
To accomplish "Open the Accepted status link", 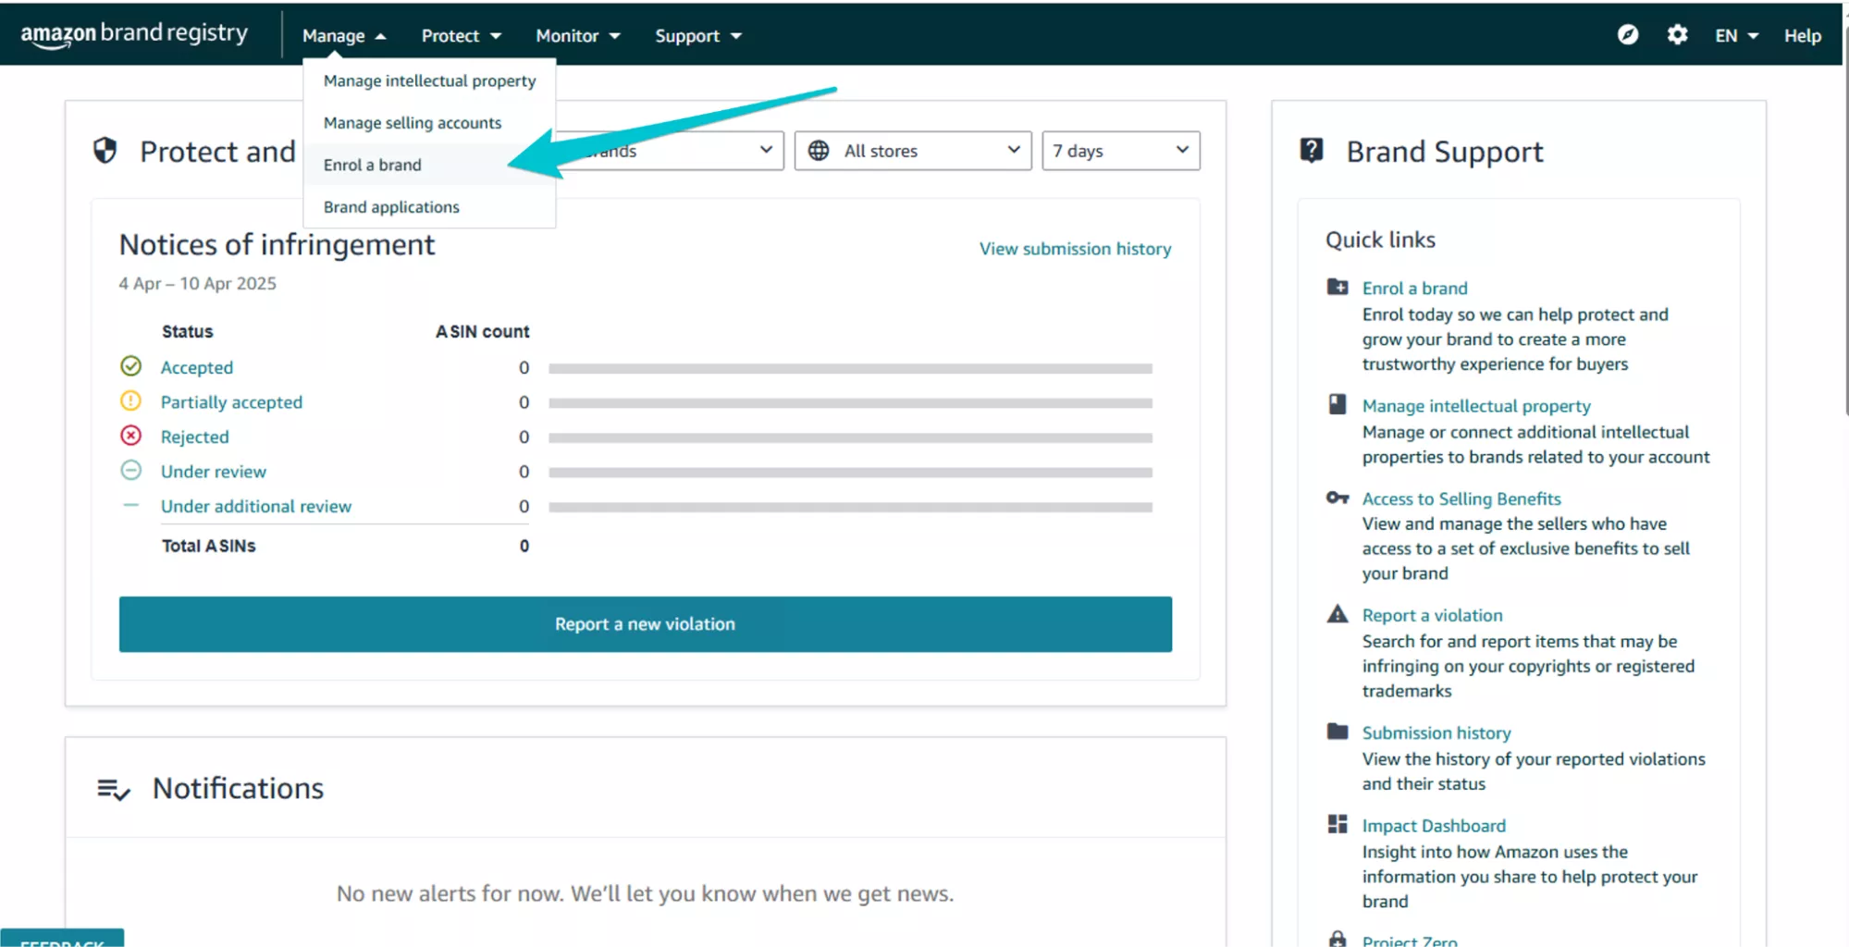I will click(197, 367).
